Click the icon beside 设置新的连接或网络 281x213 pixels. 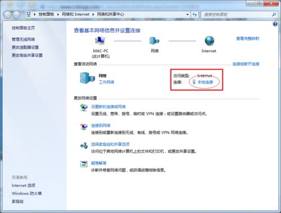84,108
